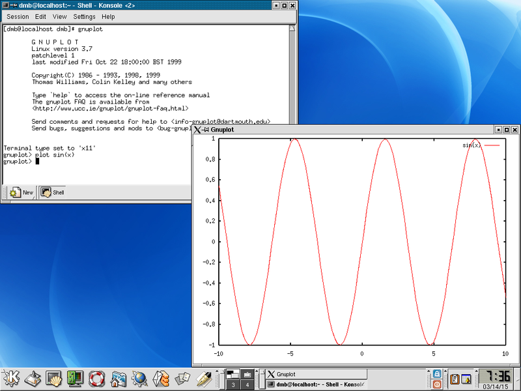Open the Home folder icon
521x391 pixels.
(x=119, y=379)
